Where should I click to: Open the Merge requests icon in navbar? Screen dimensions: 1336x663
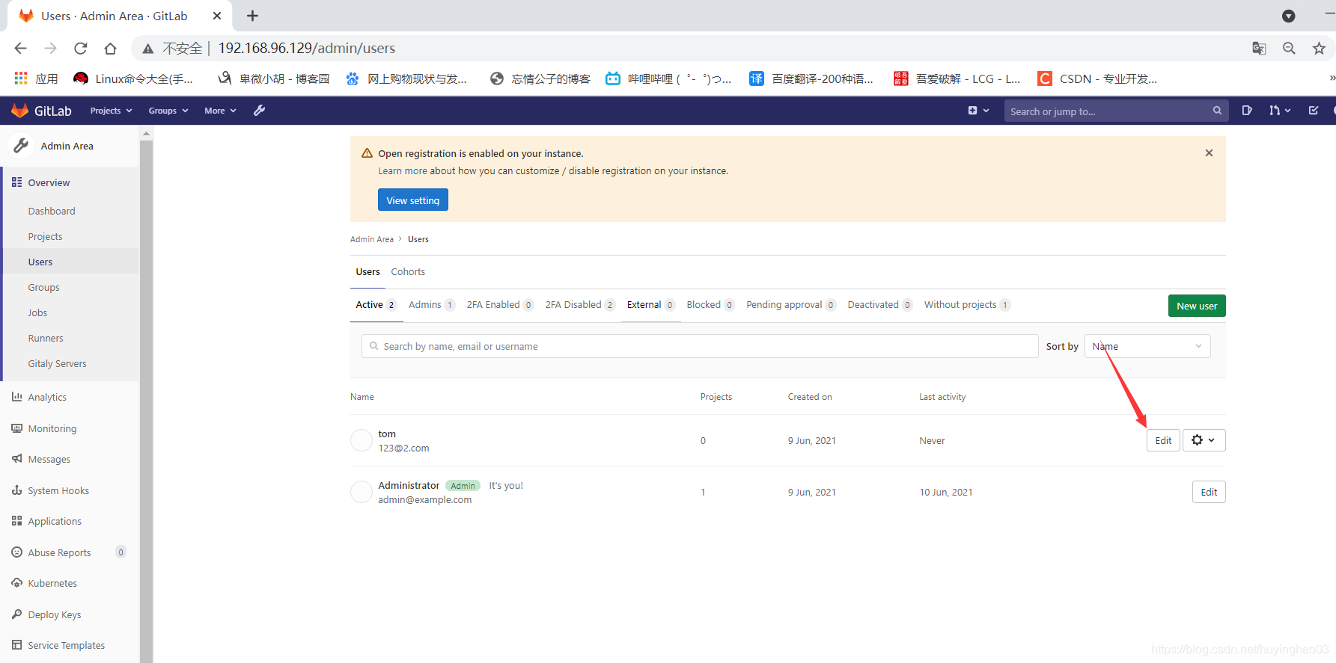pyautogui.click(x=1280, y=111)
